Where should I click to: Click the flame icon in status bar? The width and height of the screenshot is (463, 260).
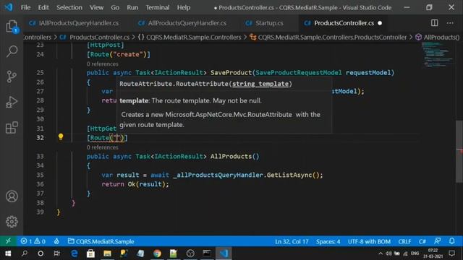coord(56,241)
